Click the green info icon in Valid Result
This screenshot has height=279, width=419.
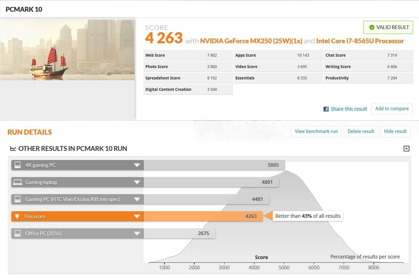click(x=372, y=27)
